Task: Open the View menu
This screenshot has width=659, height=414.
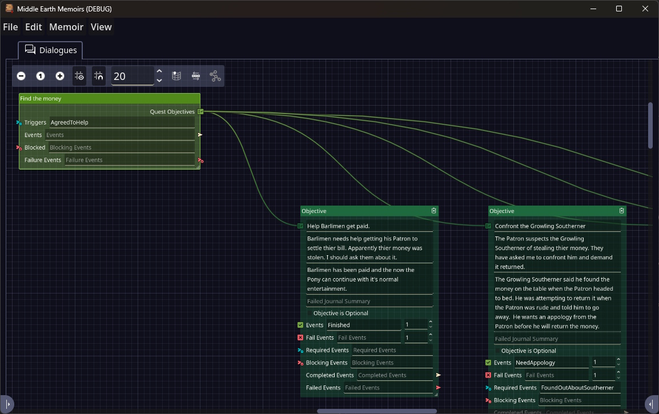Action: click(101, 27)
